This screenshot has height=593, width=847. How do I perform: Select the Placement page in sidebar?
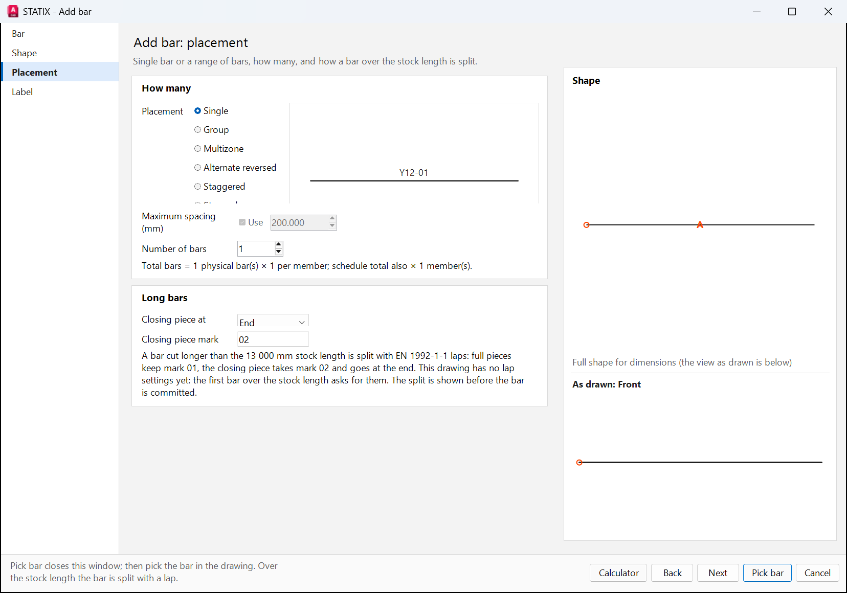(x=59, y=73)
